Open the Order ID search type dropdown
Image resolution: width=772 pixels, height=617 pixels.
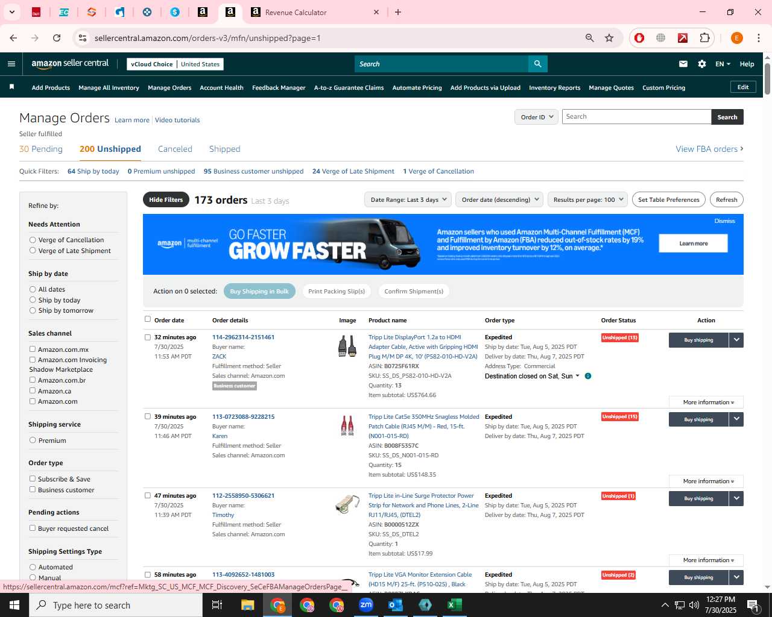(536, 117)
